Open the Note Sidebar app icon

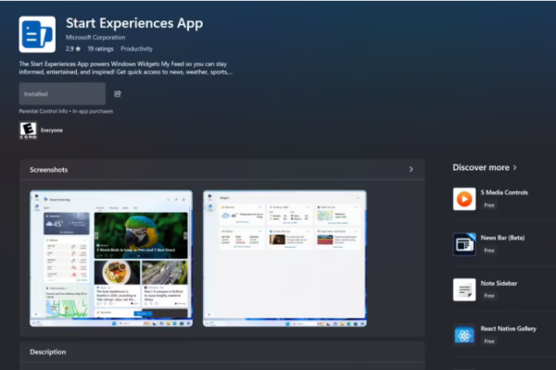[464, 290]
